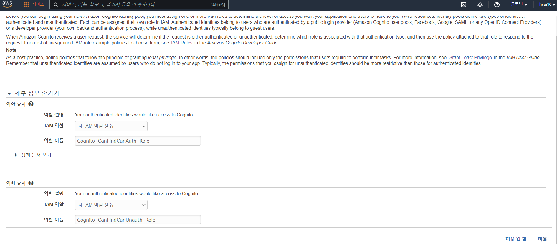Collapse the 세부 정보 숨기기 section
The width and height of the screenshot is (557, 244).
coord(33,93)
